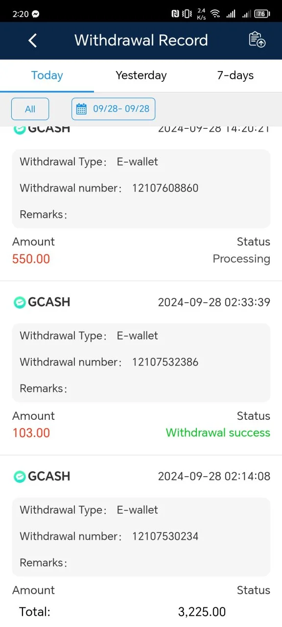Viewport: 282px width, 627px height.
Task: Tap the calendar icon in date filter
Action: click(81, 109)
